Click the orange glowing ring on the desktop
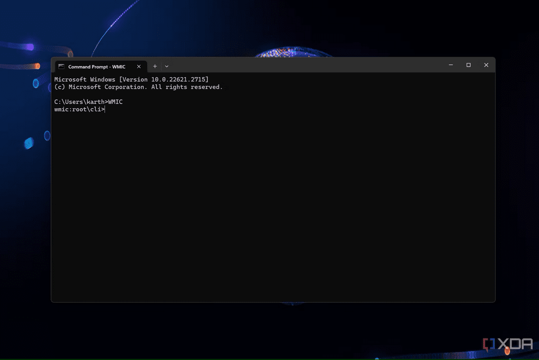Viewport: 539px width, 360px height. tap(36, 66)
